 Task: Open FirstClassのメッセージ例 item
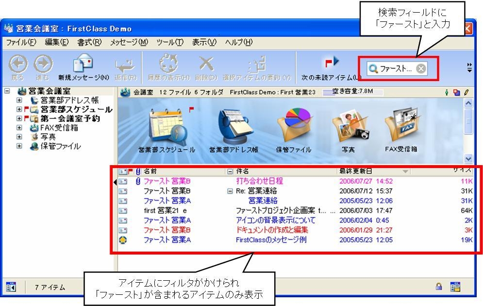pos(271,240)
